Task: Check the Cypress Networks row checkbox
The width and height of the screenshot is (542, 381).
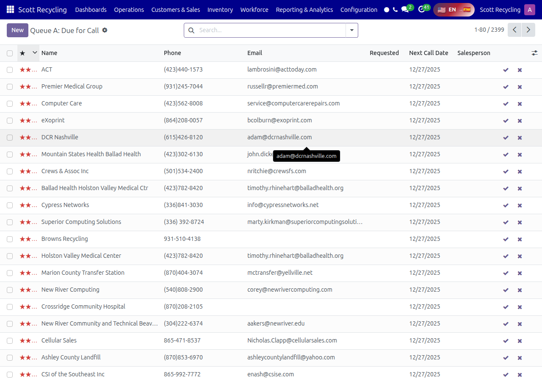Action: click(x=10, y=205)
